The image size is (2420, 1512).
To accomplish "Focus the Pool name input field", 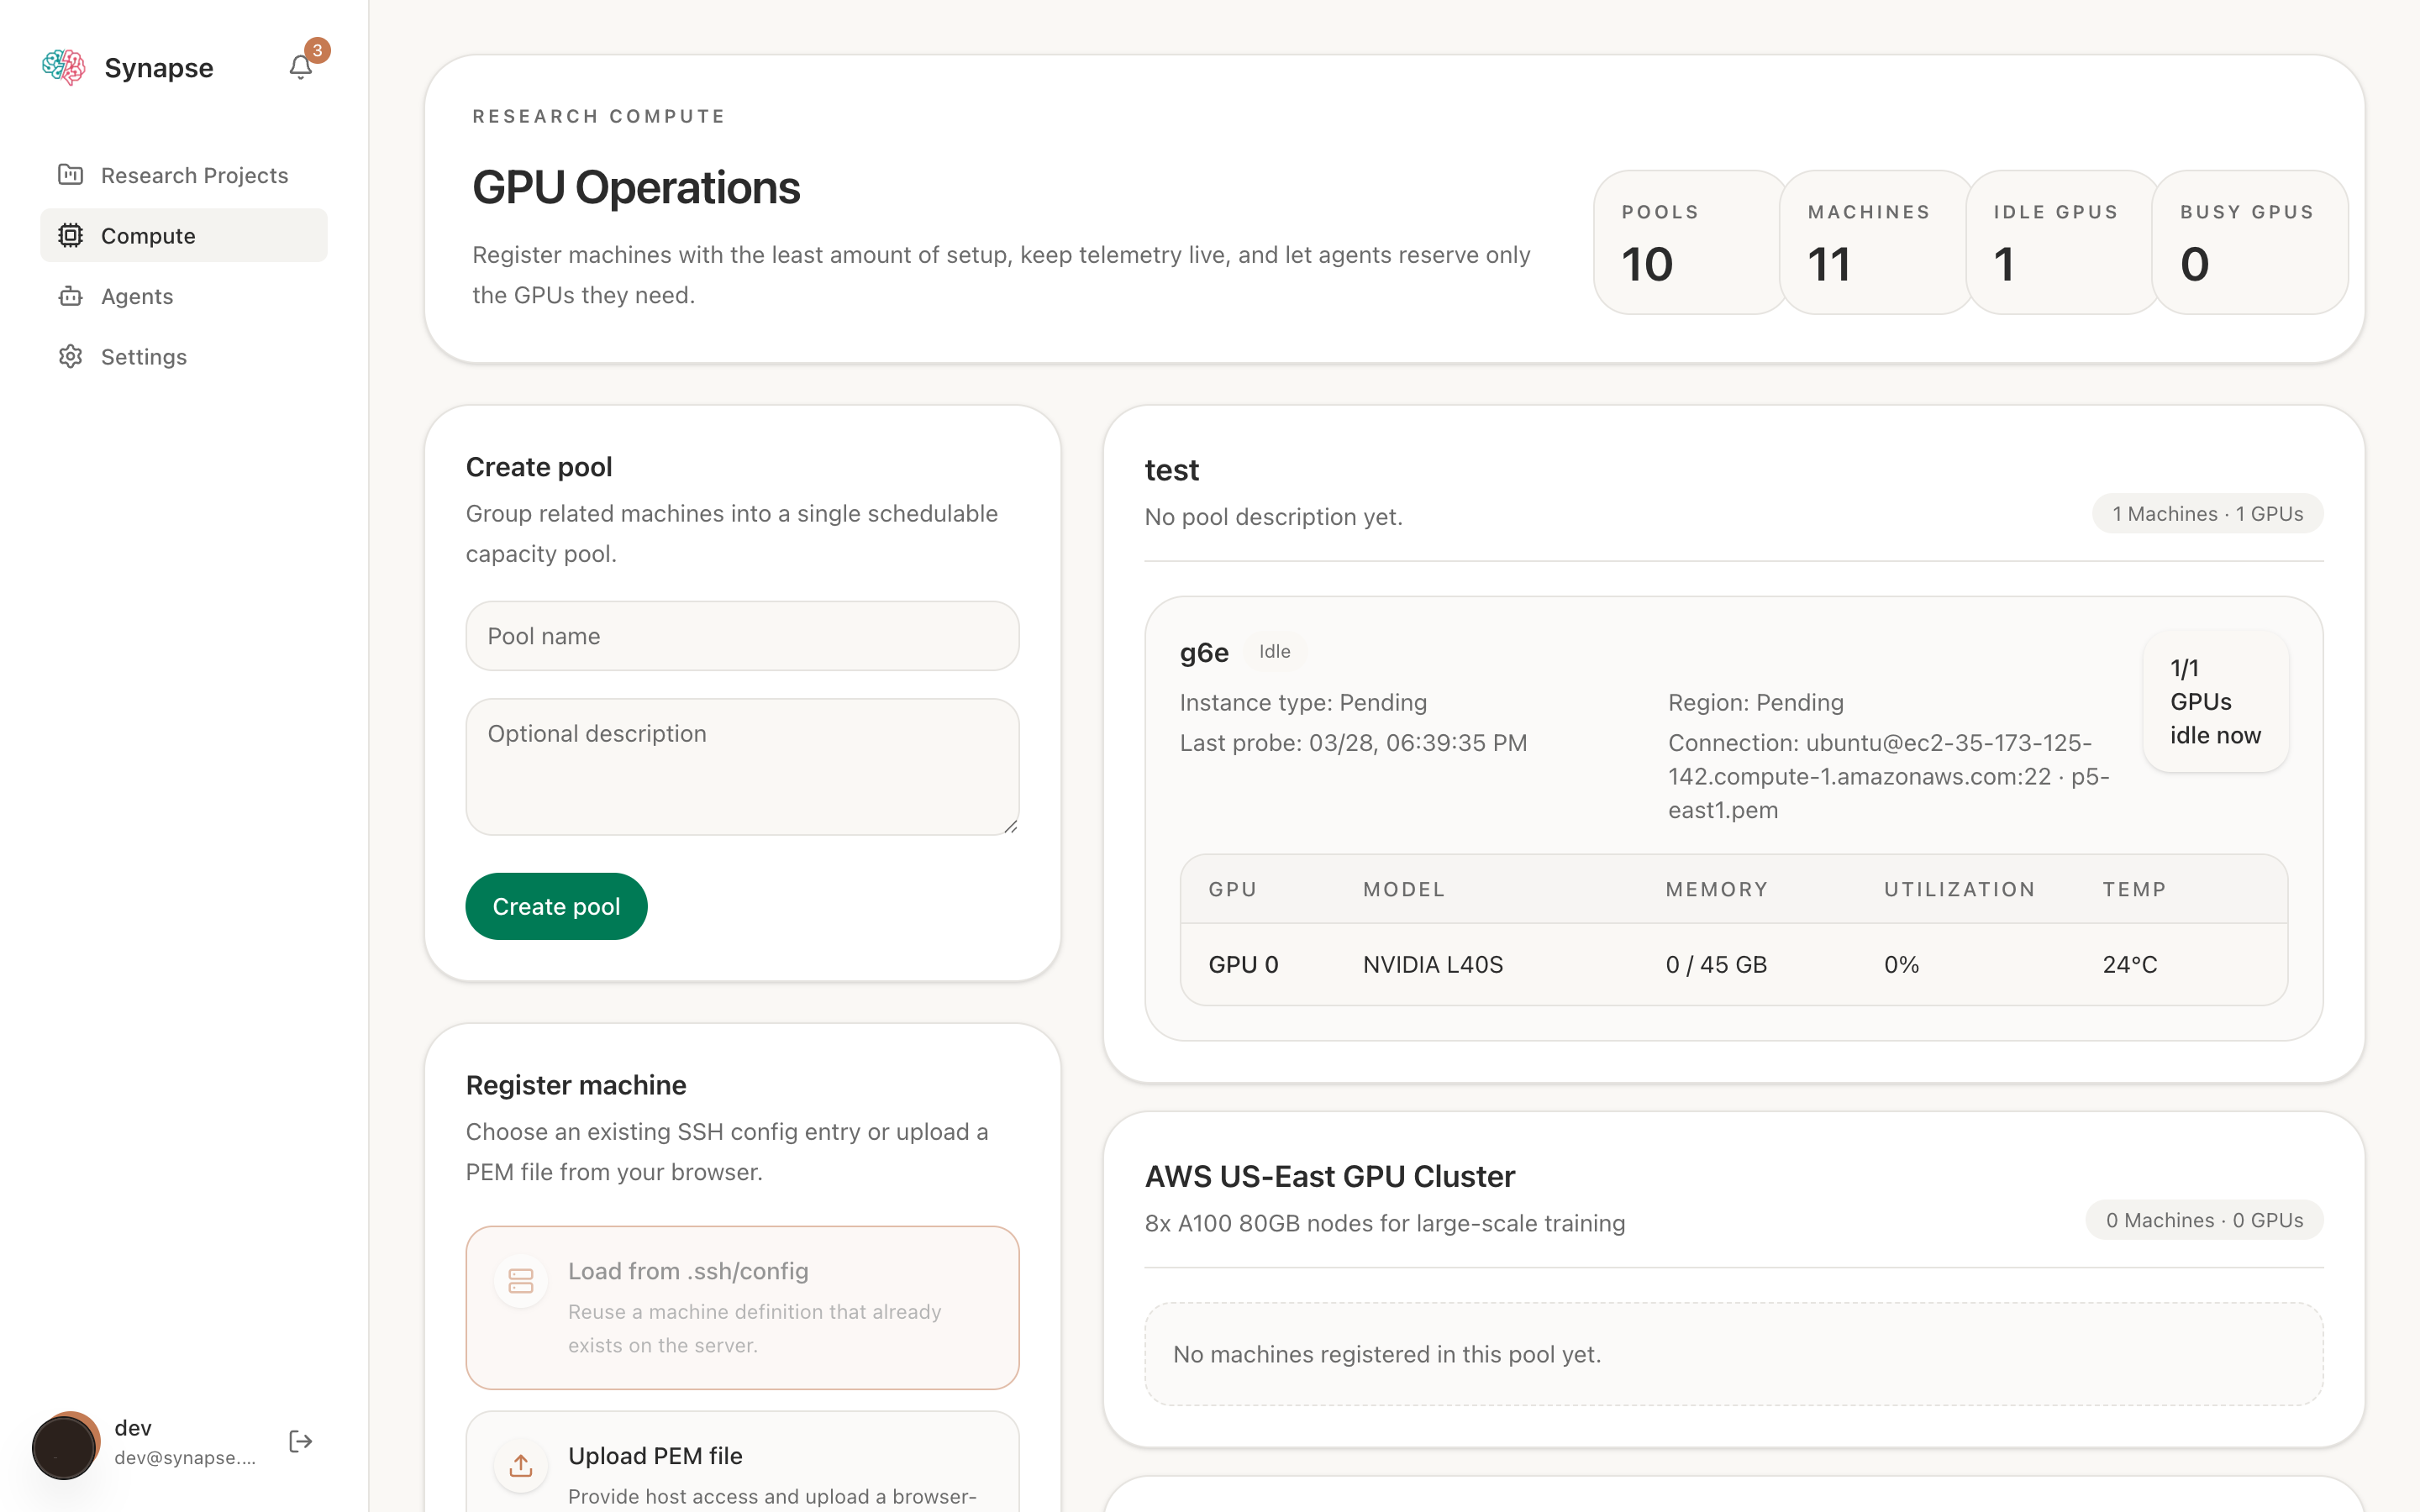I will point(741,636).
